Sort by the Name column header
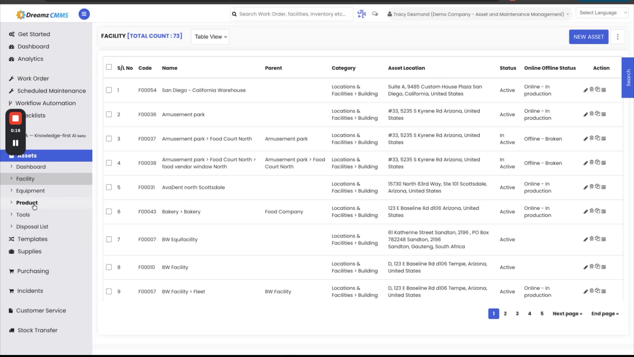This screenshot has width=634, height=357. tap(170, 68)
